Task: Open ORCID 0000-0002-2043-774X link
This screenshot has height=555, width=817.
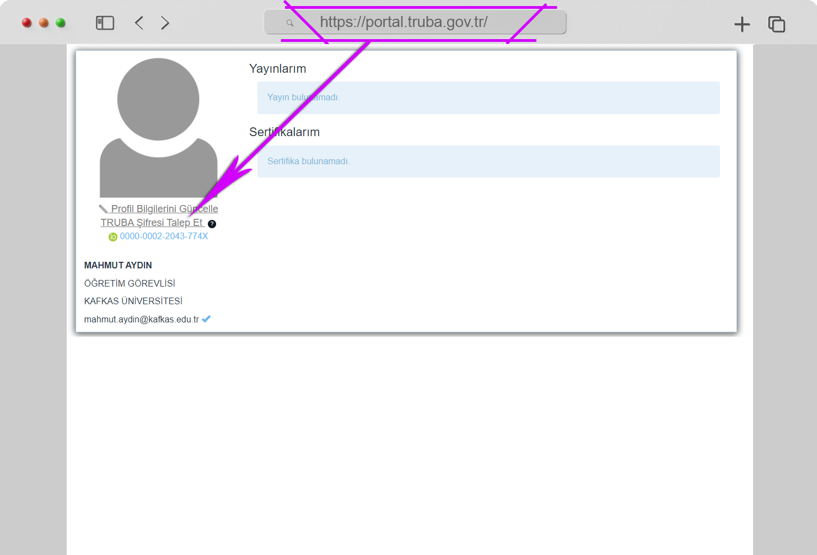Action: pos(164,236)
